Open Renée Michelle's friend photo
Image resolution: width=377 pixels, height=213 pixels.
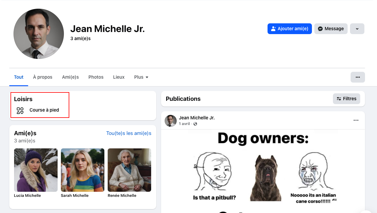pos(129,170)
